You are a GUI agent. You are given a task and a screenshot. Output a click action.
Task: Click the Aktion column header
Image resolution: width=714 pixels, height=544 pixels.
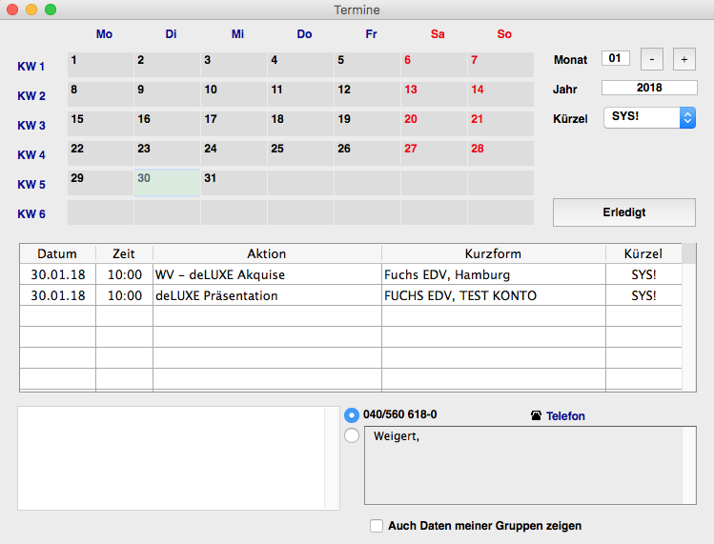[x=267, y=253]
